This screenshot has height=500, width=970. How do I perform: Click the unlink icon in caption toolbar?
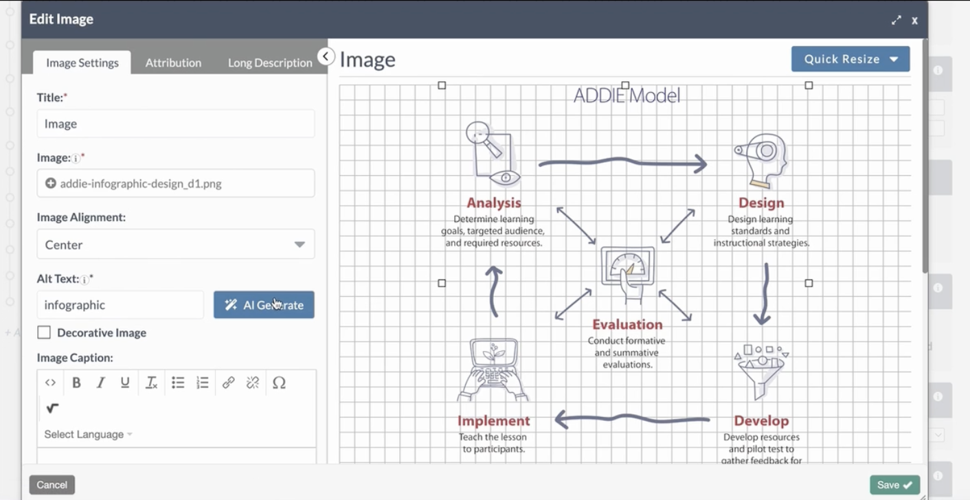pos(253,383)
